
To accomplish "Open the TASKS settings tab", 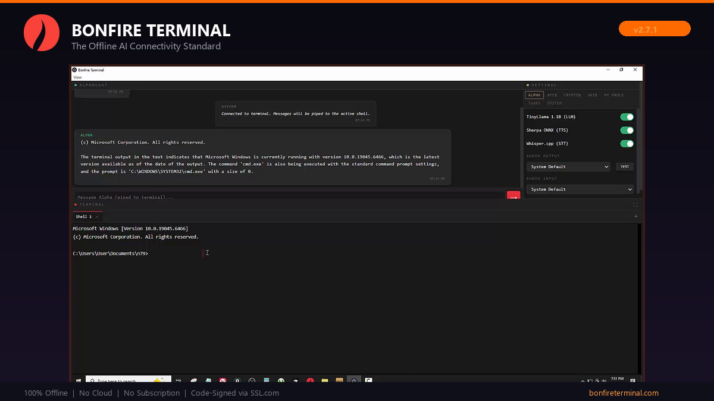I will coord(534,103).
